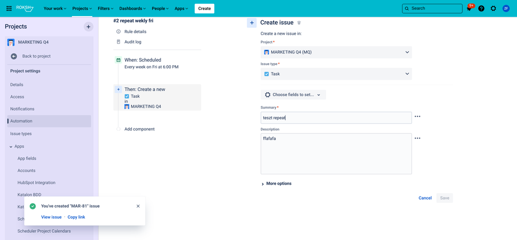The image size is (517, 240).
Task: Click in the Search field
Action: 432,9
